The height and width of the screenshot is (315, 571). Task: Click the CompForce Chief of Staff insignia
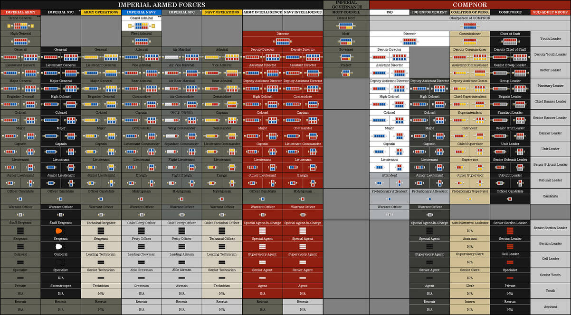tap(510, 42)
